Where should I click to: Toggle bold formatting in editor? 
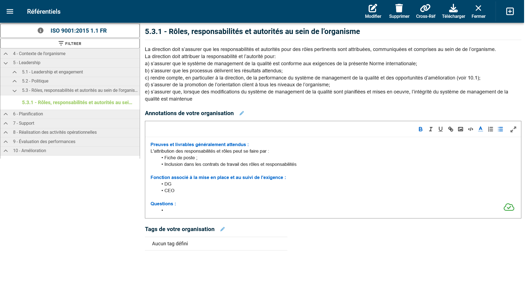[x=421, y=129]
